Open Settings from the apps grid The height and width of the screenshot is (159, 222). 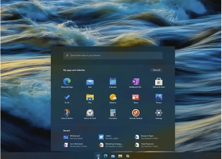click(159, 113)
